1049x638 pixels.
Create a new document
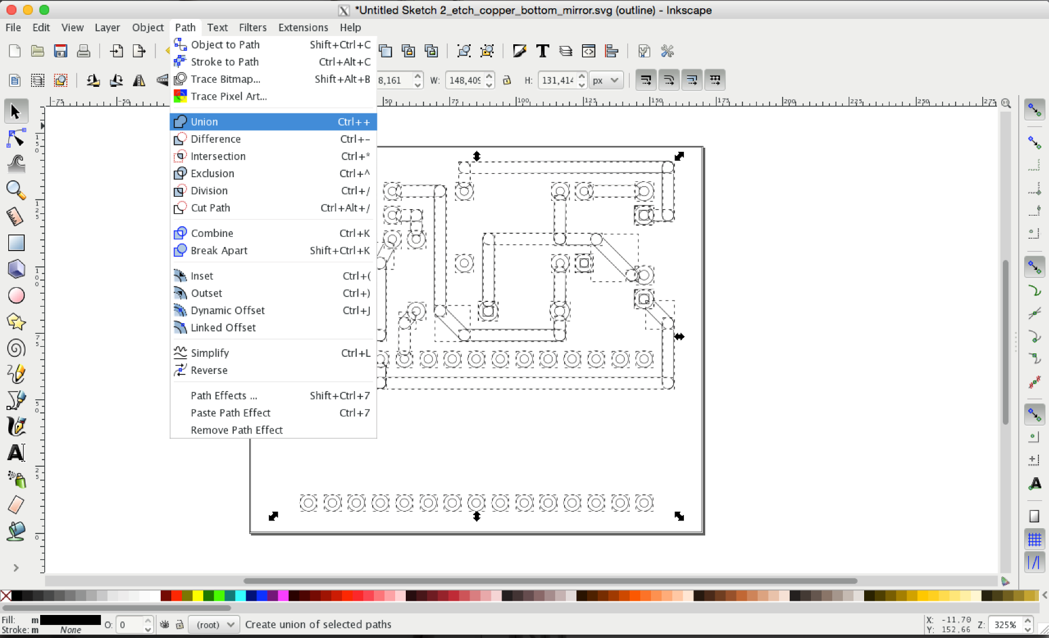click(x=15, y=51)
